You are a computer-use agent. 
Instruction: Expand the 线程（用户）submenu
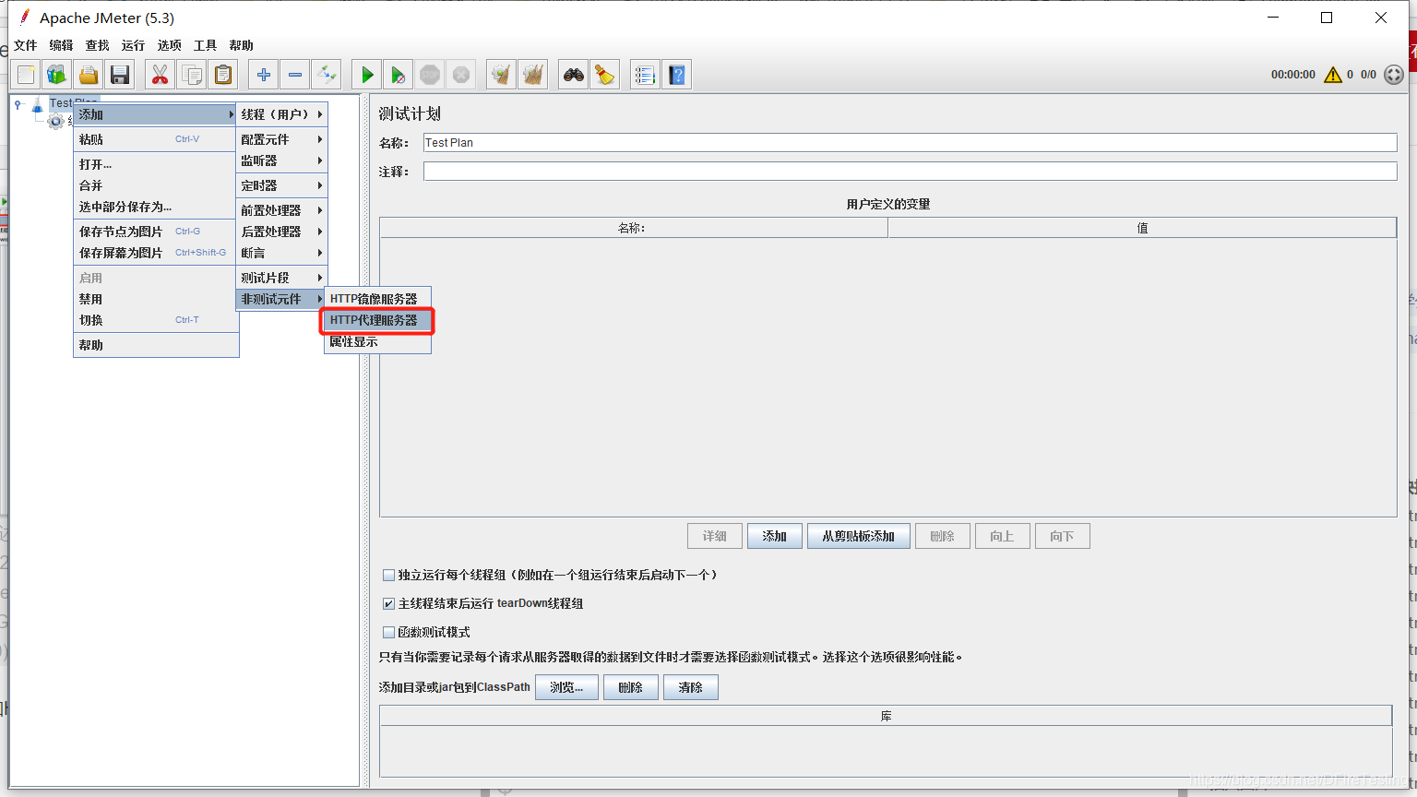(x=281, y=114)
